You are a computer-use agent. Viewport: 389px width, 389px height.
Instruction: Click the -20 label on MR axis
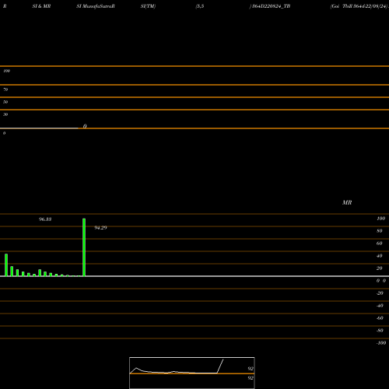tap(380, 293)
